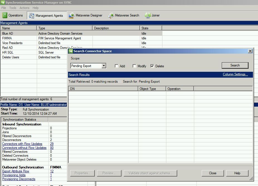Image resolution: width=258 pixels, height=186 pixels.
Task: Click the 12 export attribute flow count
Action: click(52, 171)
